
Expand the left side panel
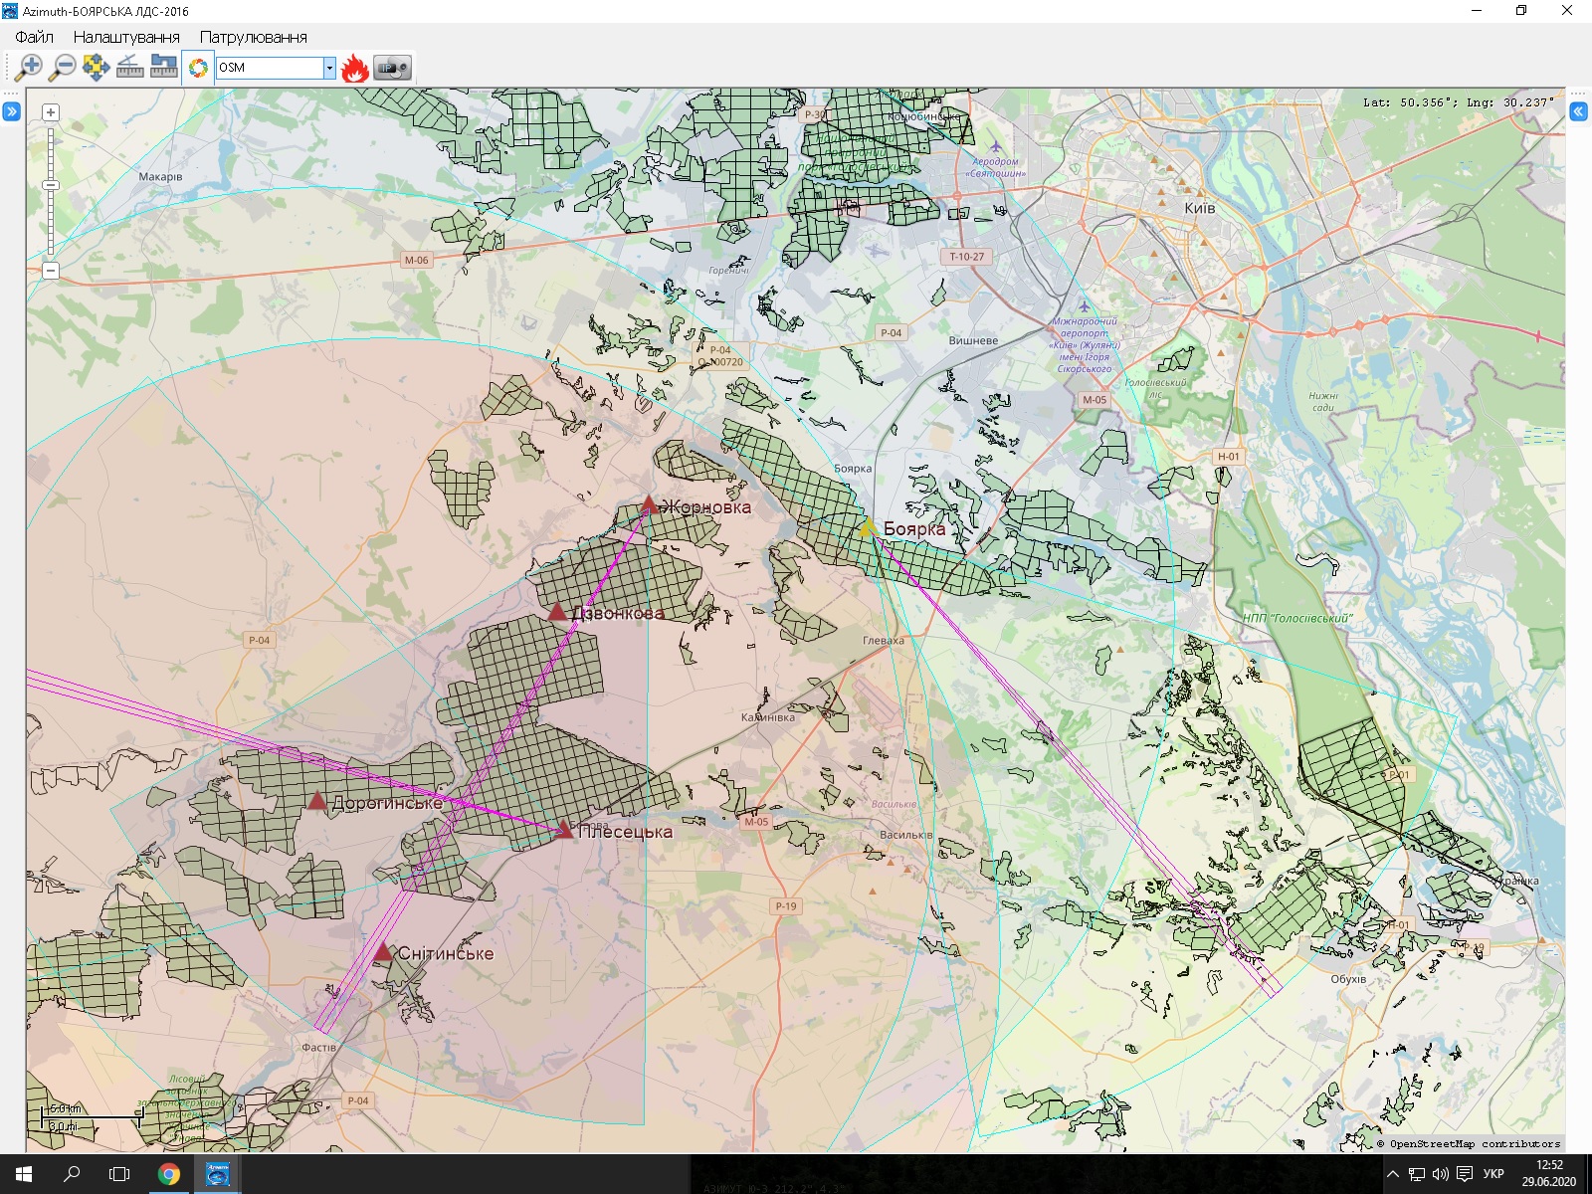point(11,111)
